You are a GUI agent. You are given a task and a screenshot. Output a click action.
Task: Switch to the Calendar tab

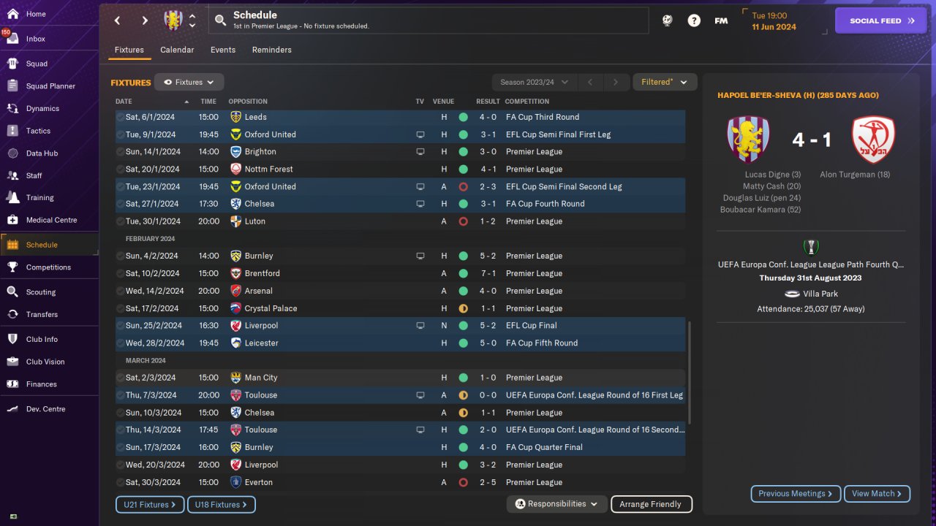click(177, 50)
